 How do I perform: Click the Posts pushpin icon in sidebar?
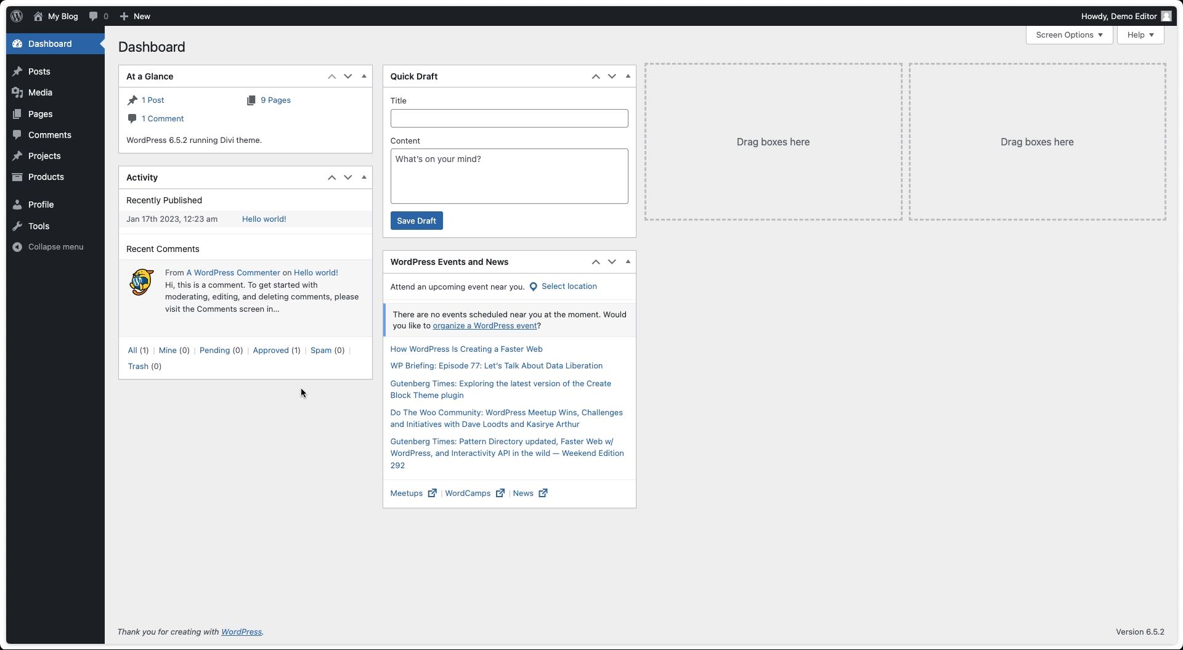click(17, 71)
